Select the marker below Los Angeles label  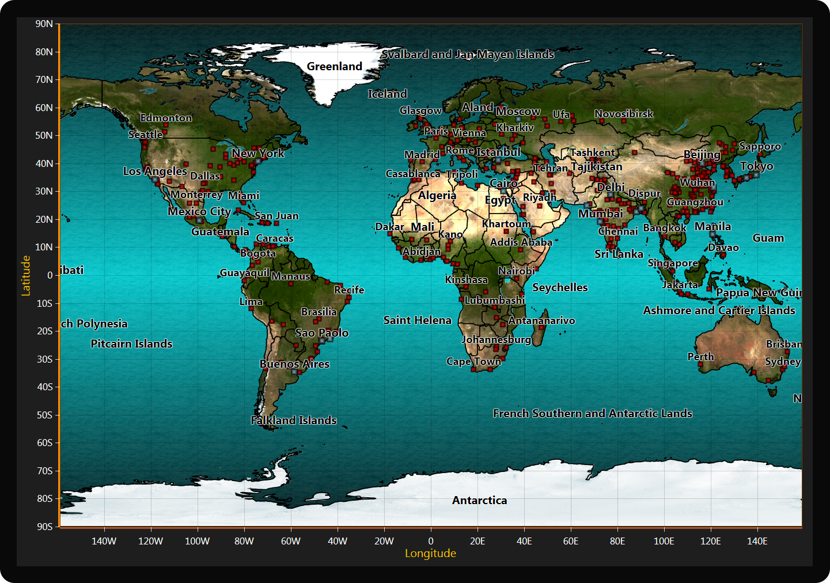coord(156,180)
